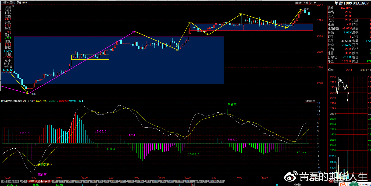
Task: Click the MACD变色指标面积 active tab
Action: coord(39,181)
